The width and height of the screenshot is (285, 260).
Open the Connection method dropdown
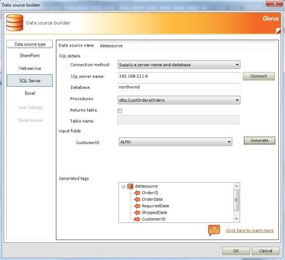pyautogui.click(x=179, y=65)
